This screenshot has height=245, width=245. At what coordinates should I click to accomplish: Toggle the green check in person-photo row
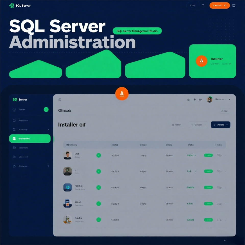(x=99, y=155)
